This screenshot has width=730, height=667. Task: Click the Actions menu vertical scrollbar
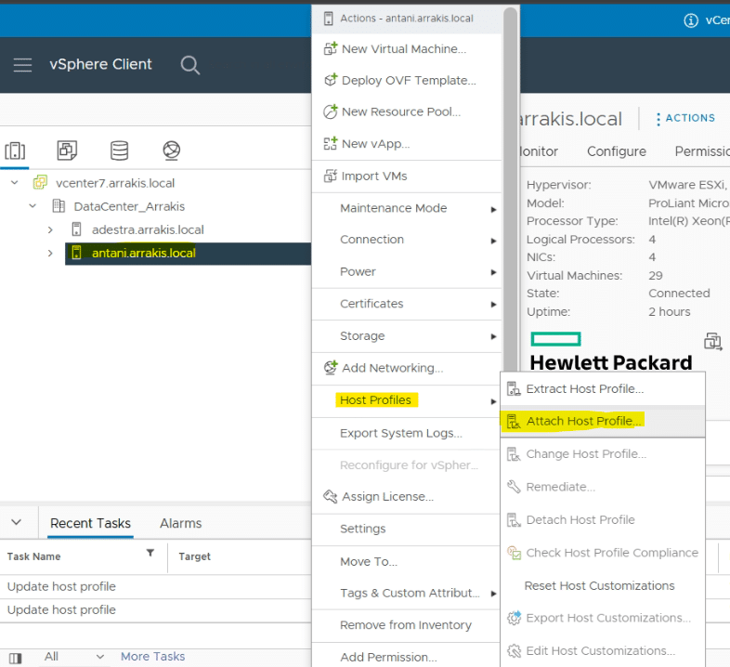(510, 191)
